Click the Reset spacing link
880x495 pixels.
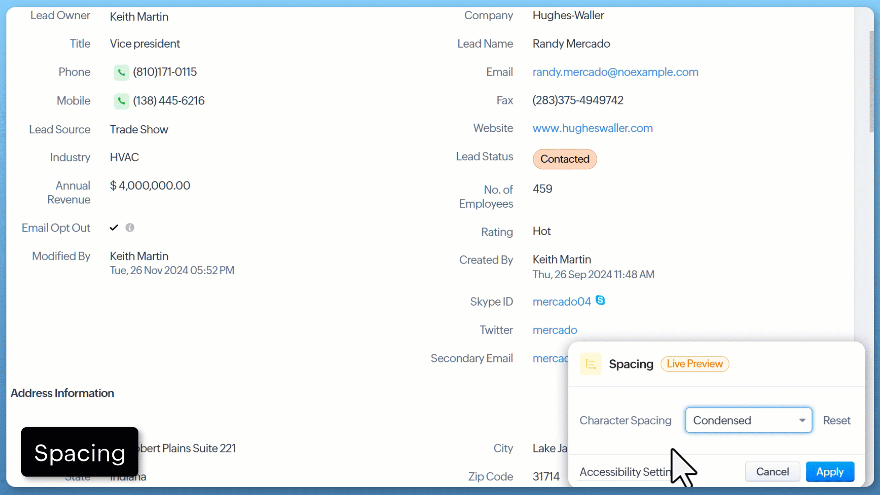[x=836, y=420]
